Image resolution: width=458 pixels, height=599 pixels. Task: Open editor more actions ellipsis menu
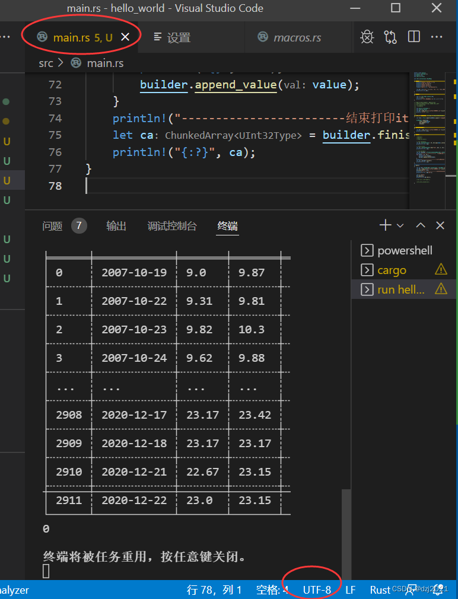[436, 37]
